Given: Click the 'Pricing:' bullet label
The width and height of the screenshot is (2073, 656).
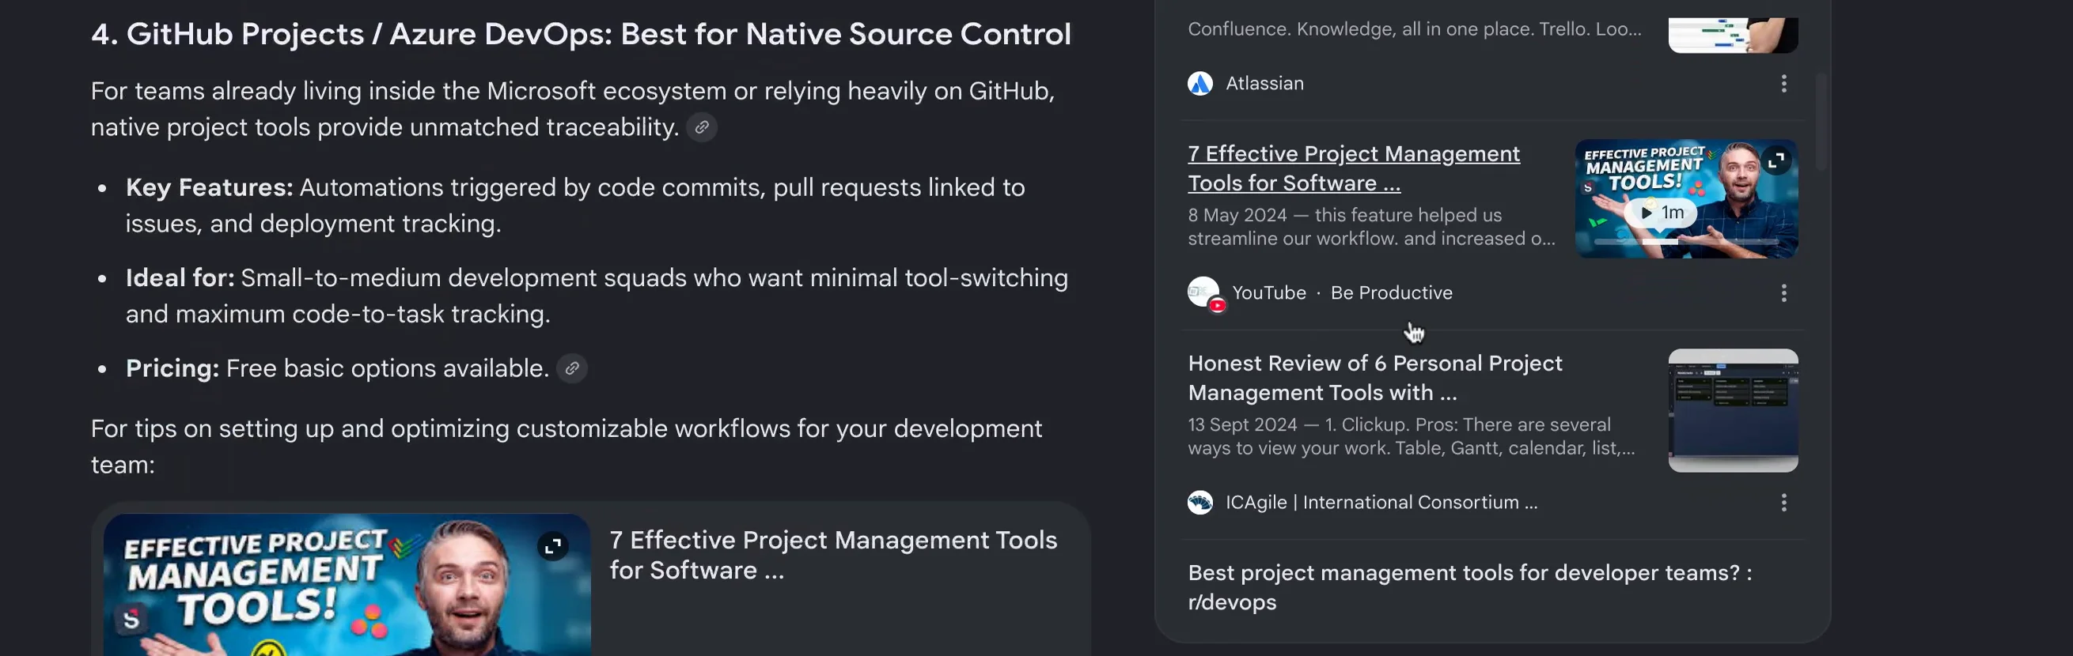Looking at the screenshot, I should 172,368.
